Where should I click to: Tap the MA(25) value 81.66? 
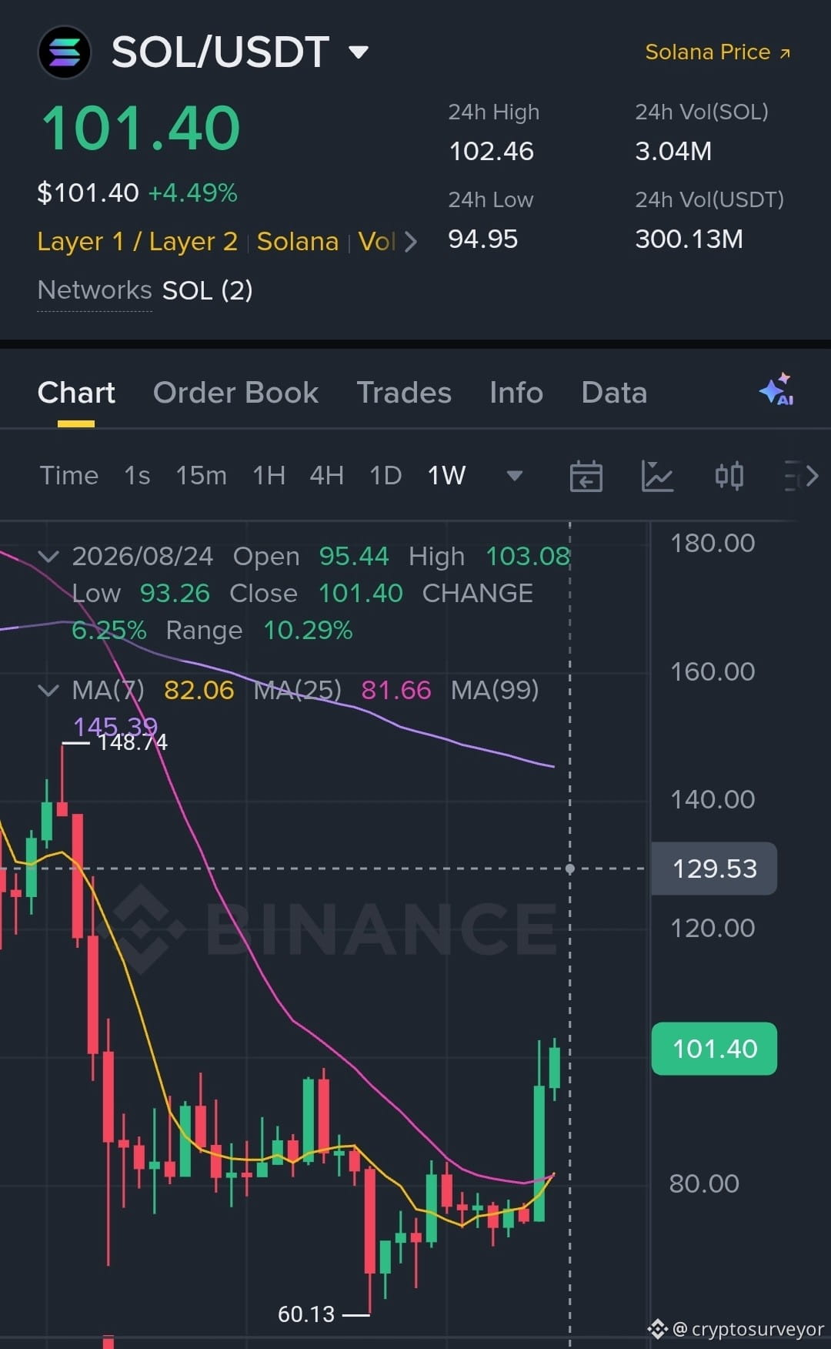click(395, 691)
